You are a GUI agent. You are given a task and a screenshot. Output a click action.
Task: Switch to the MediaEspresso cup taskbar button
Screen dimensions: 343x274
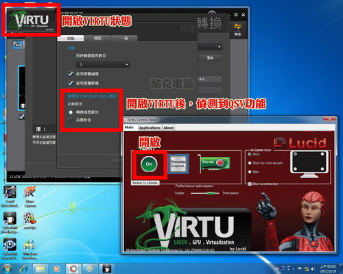click(107, 269)
